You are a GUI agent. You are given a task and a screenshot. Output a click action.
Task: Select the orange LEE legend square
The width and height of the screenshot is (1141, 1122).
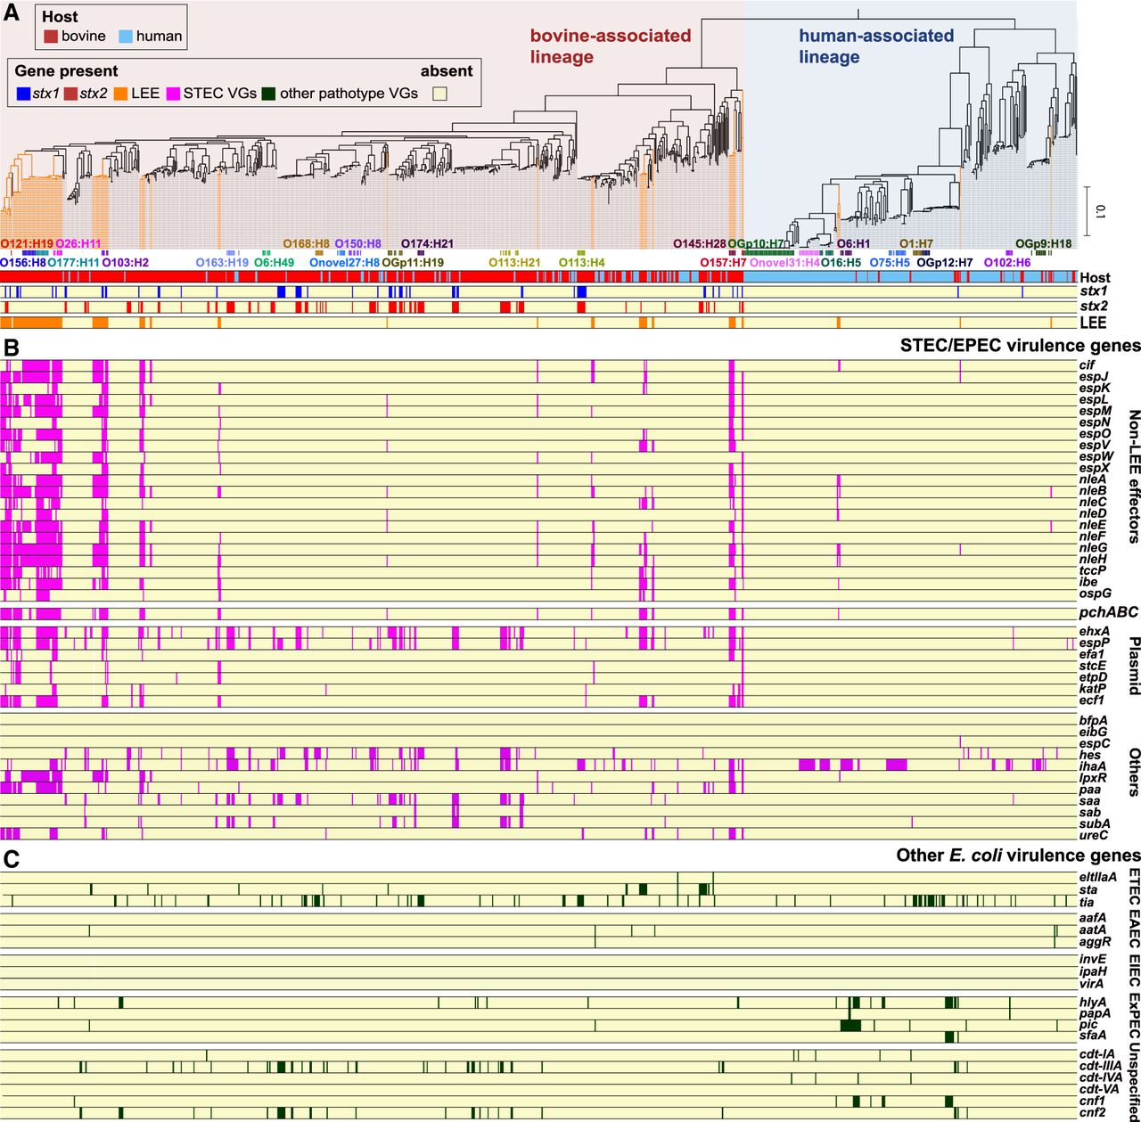coord(119,94)
